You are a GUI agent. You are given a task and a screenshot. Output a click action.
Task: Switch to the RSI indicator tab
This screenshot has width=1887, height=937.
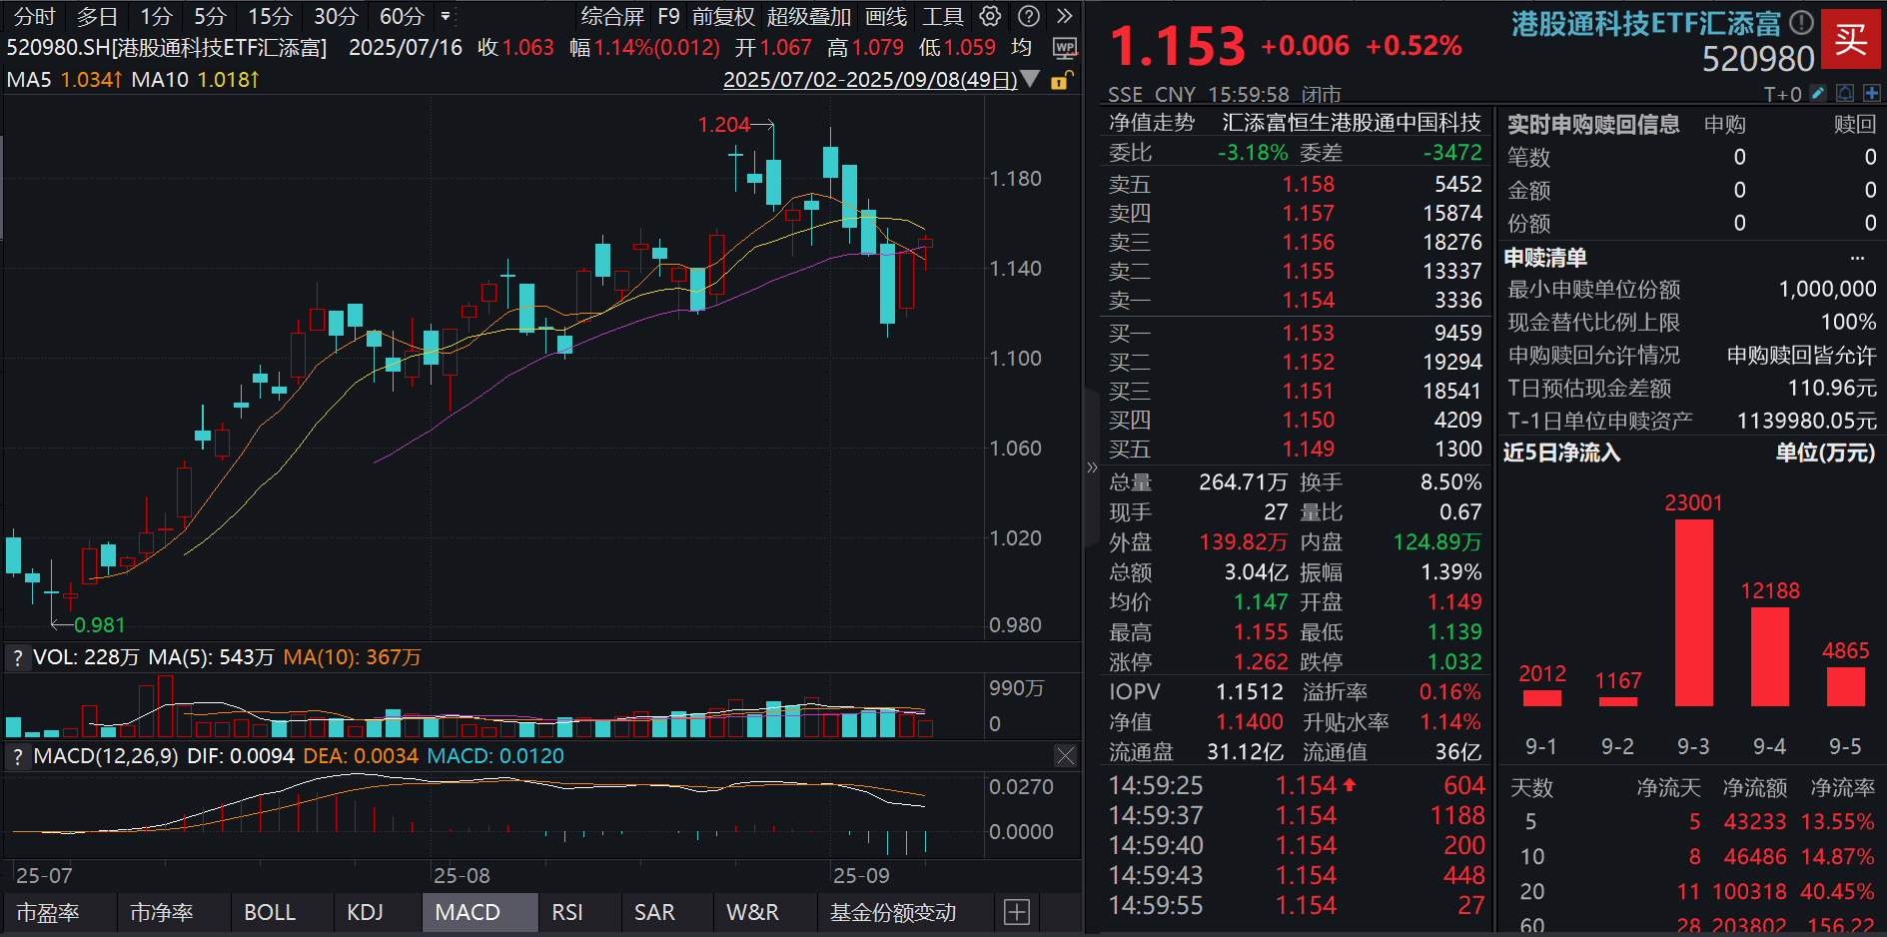(566, 912)
